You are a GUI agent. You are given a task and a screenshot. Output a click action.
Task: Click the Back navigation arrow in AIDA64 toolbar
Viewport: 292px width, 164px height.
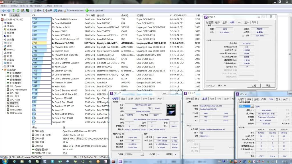click(x=4, y=11)
